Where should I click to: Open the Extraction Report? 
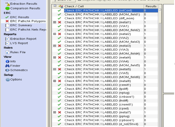tap(23, 39)
